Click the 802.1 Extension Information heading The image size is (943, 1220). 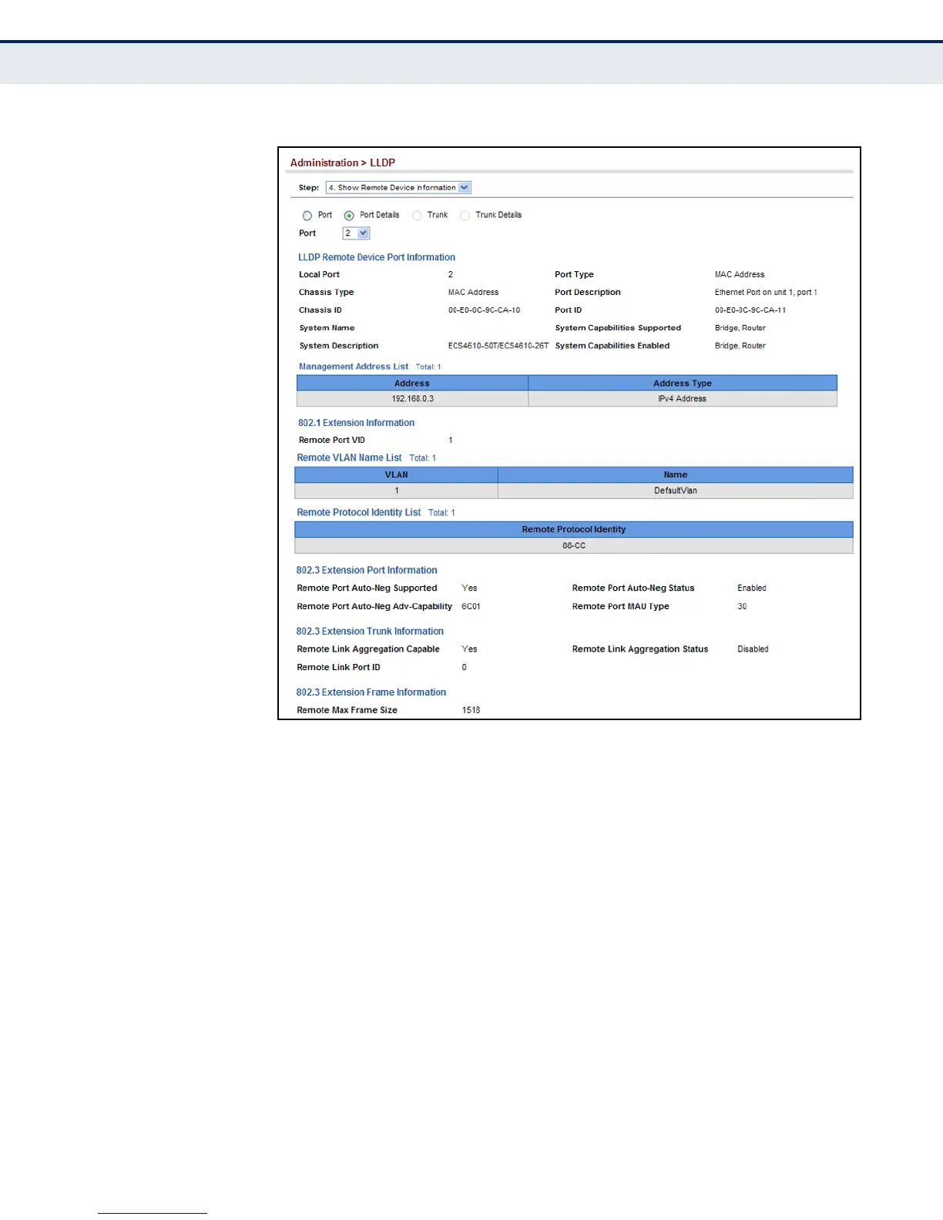pyautogui.click(x=356, y=423)
